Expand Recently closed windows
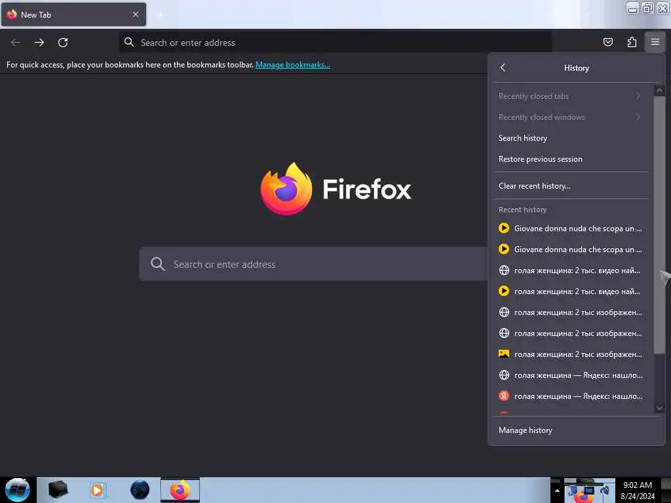This screenshot has height=503, width=671. click(571, 117)
